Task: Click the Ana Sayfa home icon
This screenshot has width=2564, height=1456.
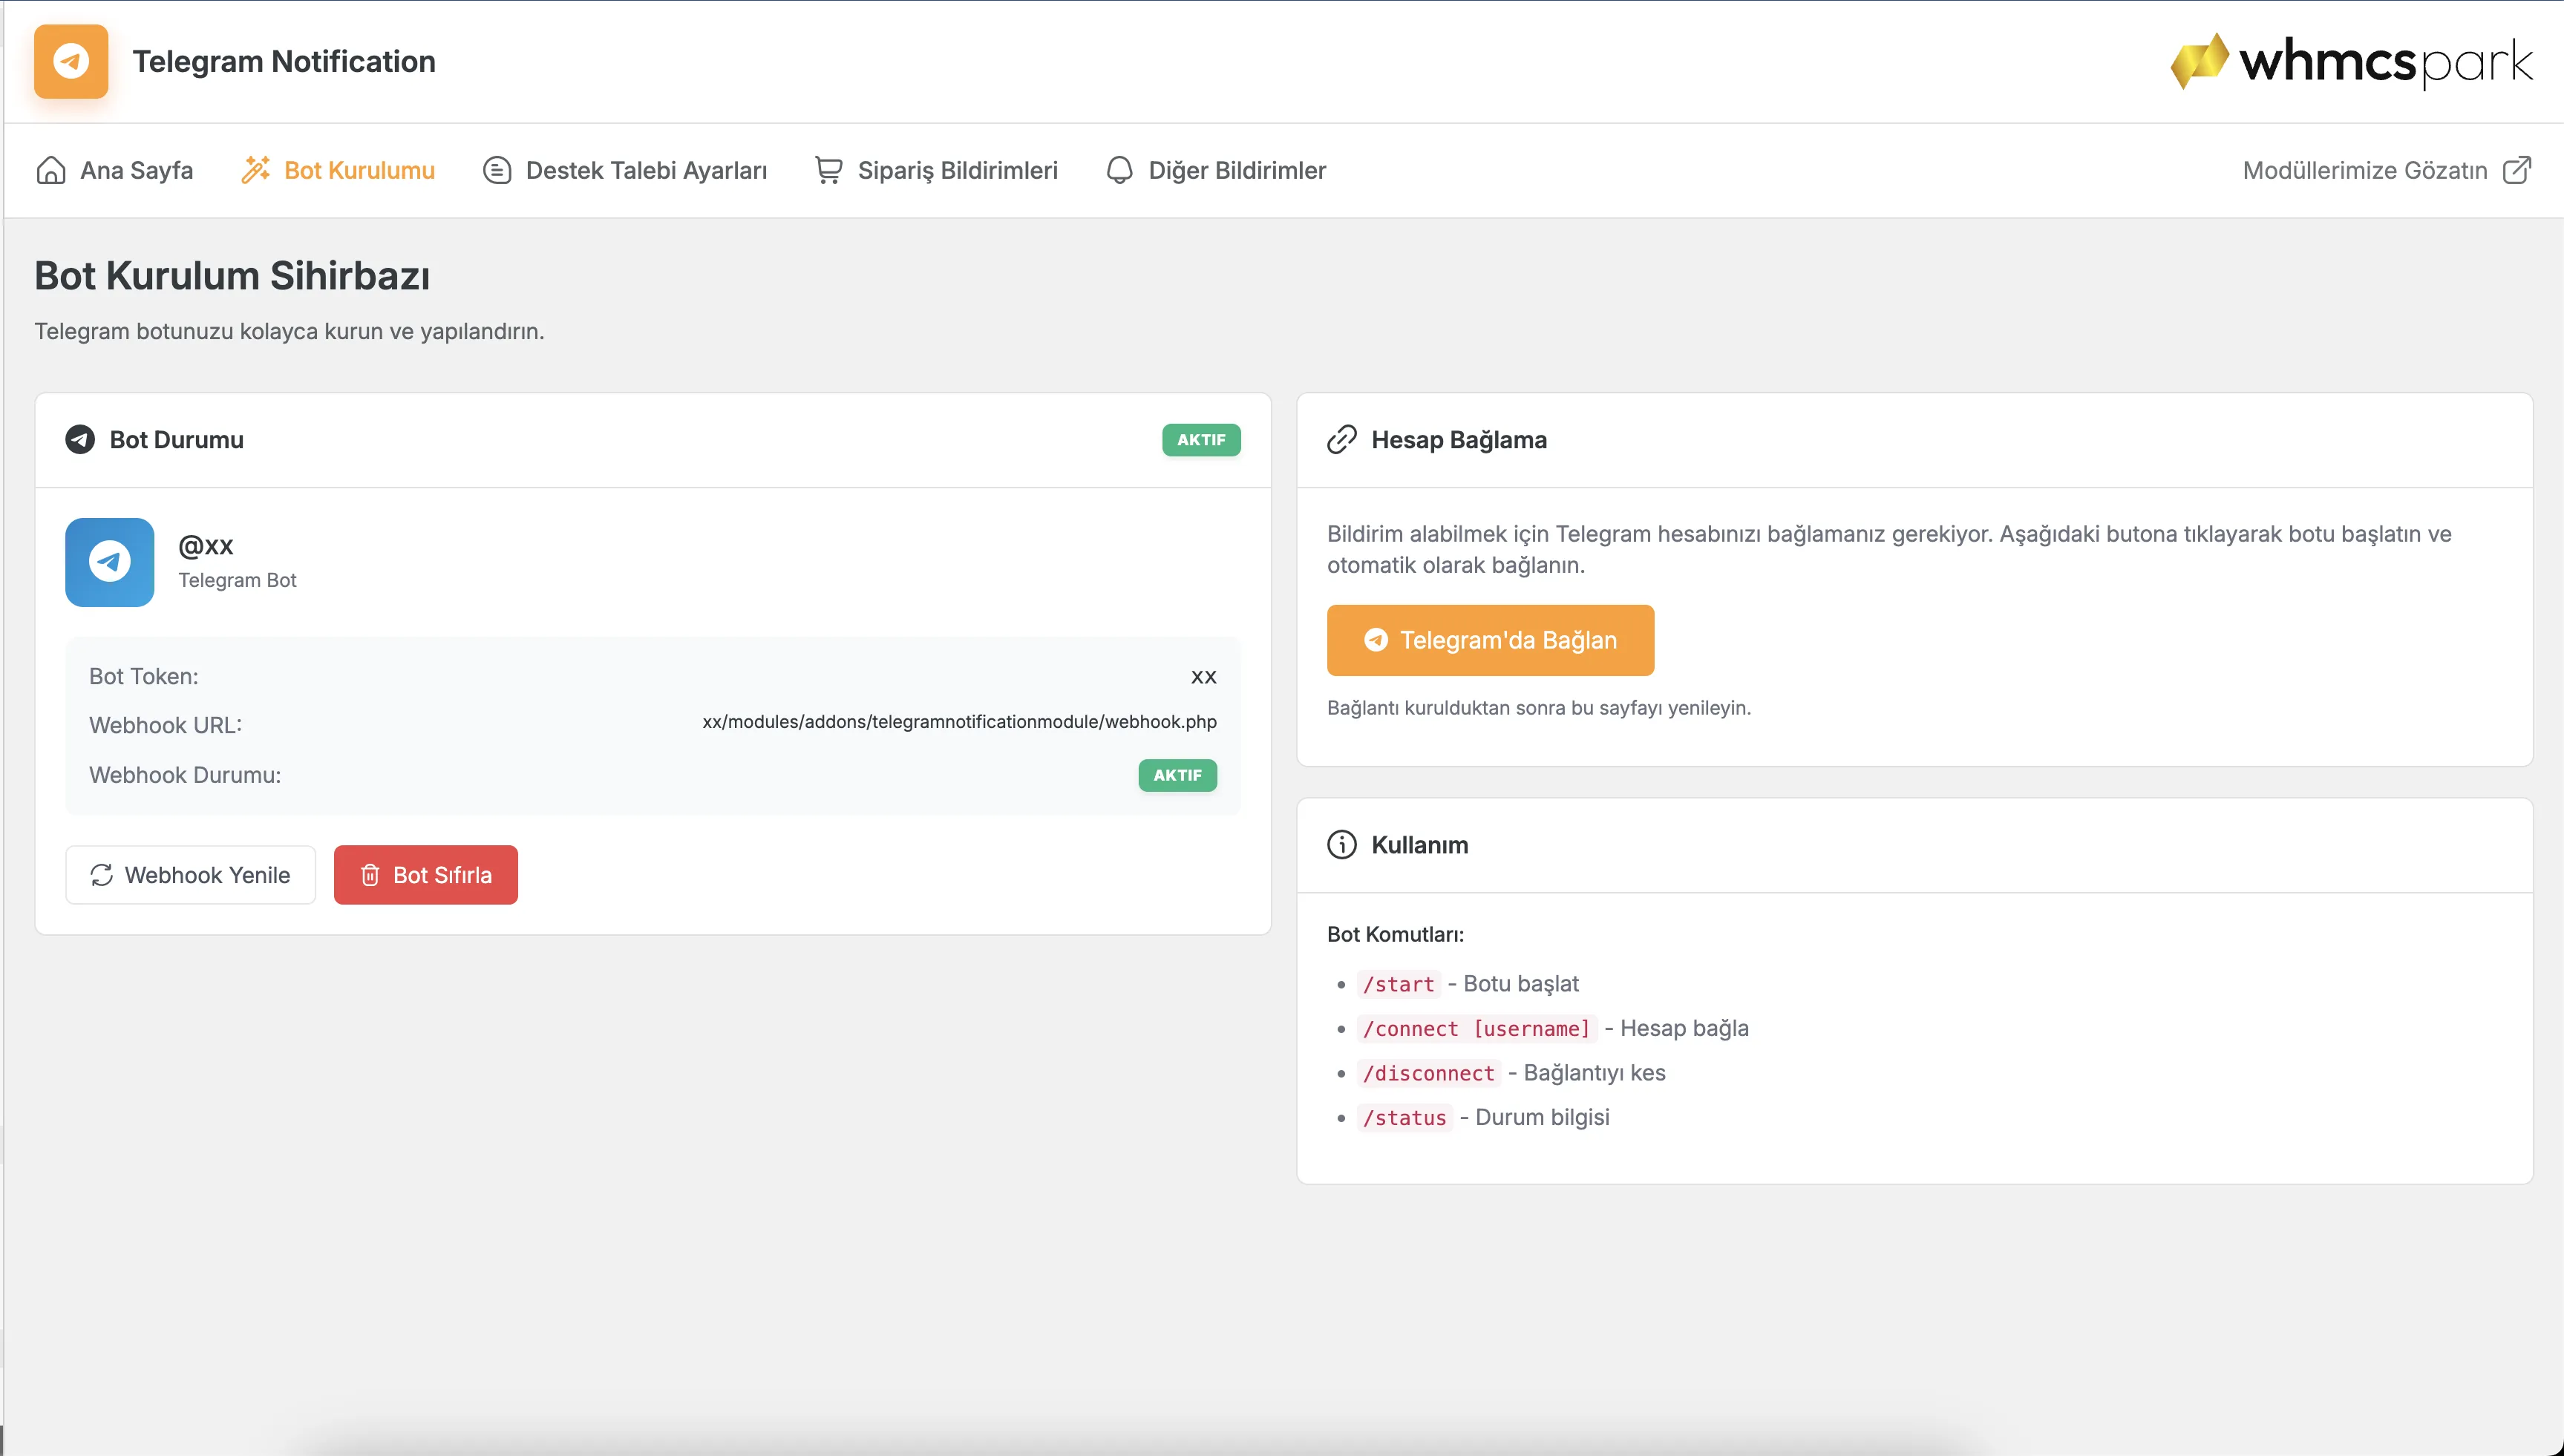Action: point(51,170)
